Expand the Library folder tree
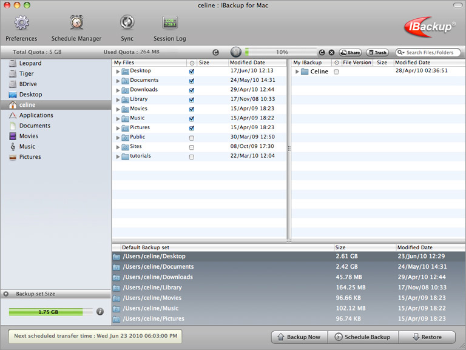 click(x=118, y=100)
